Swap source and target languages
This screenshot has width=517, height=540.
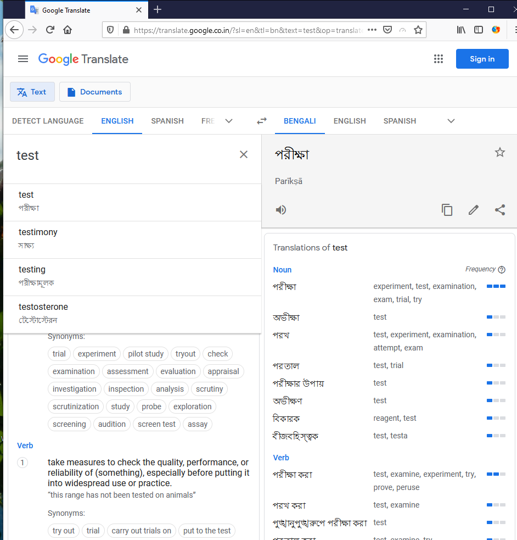[x=261, y=121]
